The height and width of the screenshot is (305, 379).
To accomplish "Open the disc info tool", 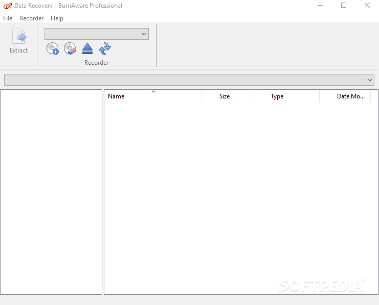I will [53, 48].
